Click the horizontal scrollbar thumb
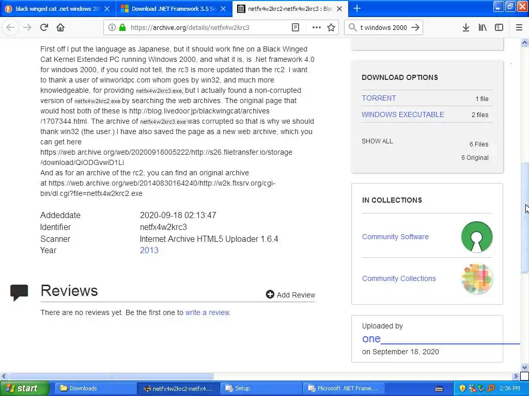 tap(111, 376)
